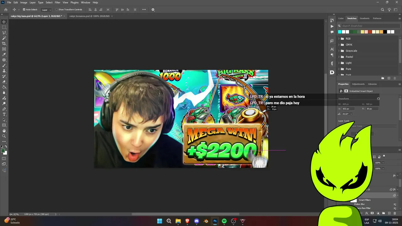Toggle Quick Mask mode
This screenshot has height=226, width=402.
[4, 159]
